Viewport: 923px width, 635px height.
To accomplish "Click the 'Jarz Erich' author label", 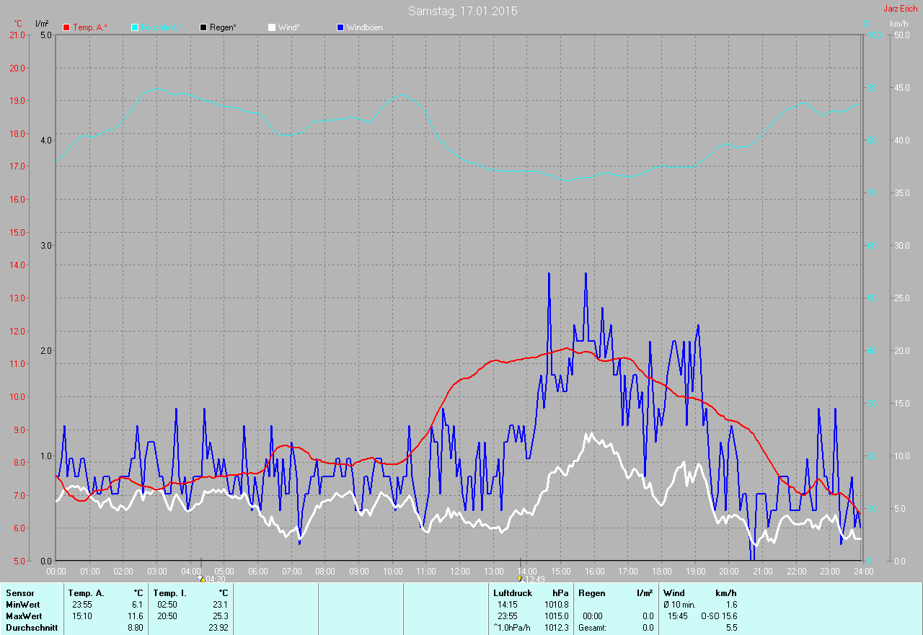I will [901, 9].
